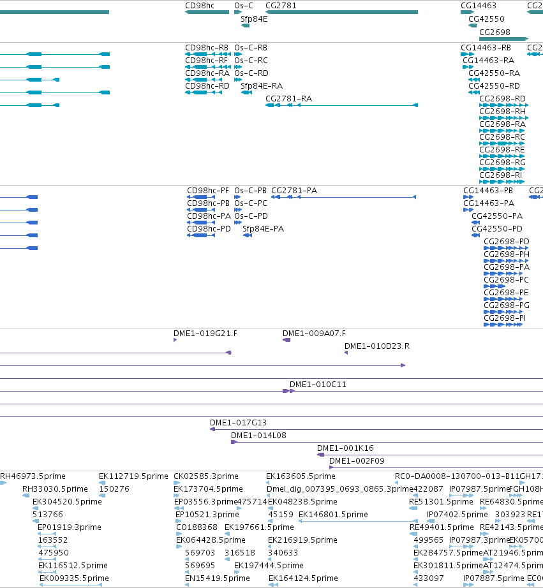Image resolution: width=543 pixels, height=588 pixels.
Task: Click clone DME1-014L08
Action: tap(258, 436)
